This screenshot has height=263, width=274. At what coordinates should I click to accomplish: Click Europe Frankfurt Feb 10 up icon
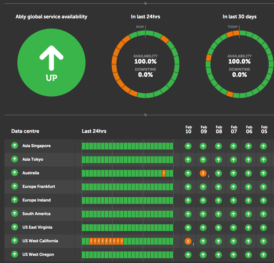(188, 187)
